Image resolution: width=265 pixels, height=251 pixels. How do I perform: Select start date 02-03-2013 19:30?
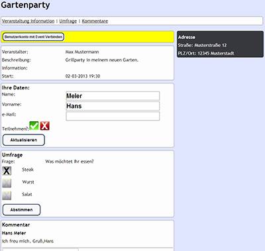pyautogui.click(x=83, y=76)
